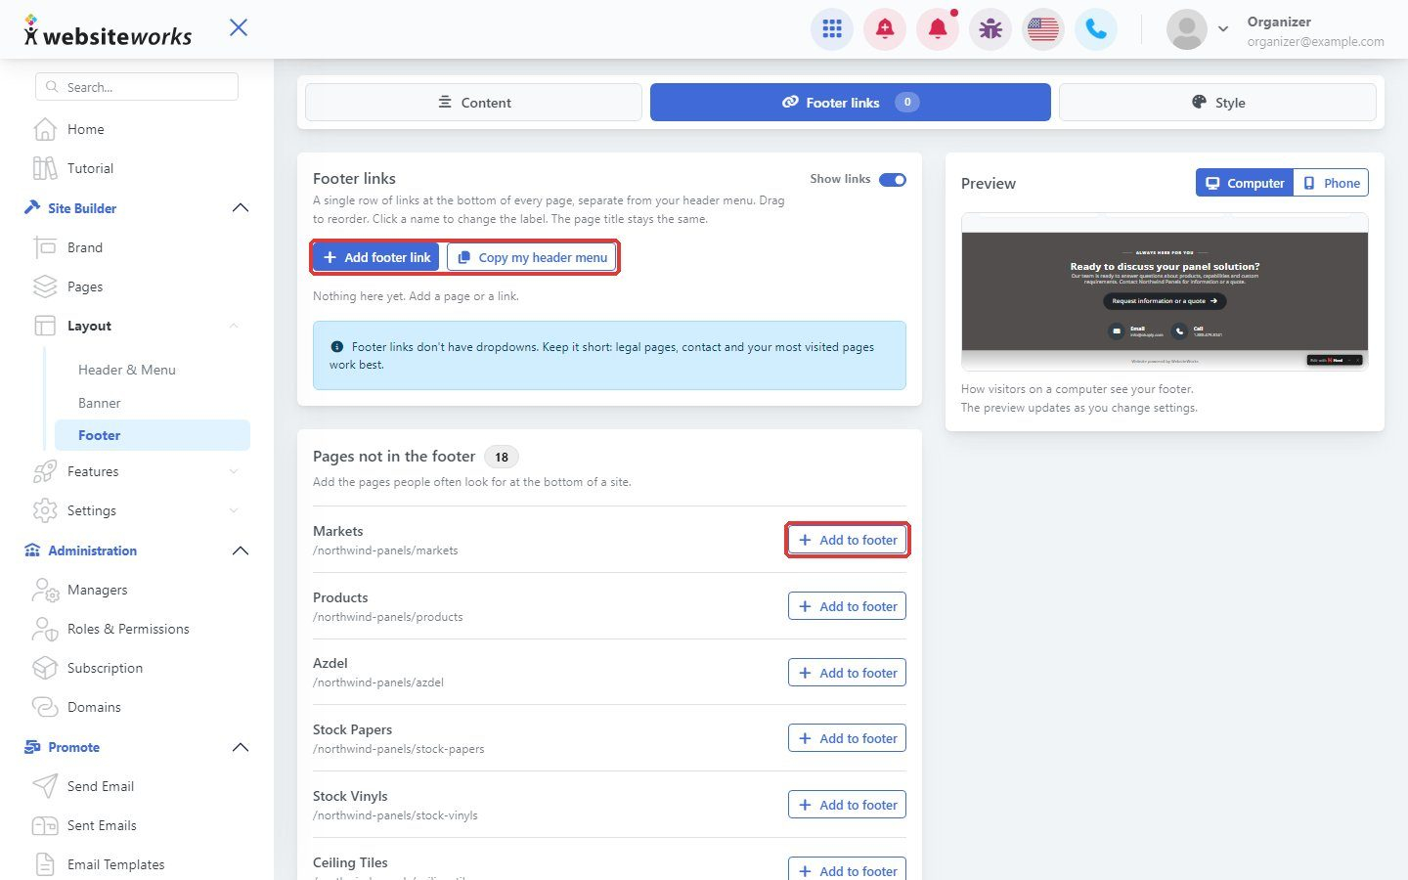Image resolution: width=1408 pixels, height=880 pixels.
Task: Click the Send Email paper plane icon
Action: [x=45, y=786]
